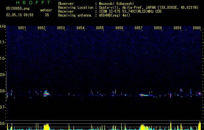Click the Observer field label

point(66,4)
